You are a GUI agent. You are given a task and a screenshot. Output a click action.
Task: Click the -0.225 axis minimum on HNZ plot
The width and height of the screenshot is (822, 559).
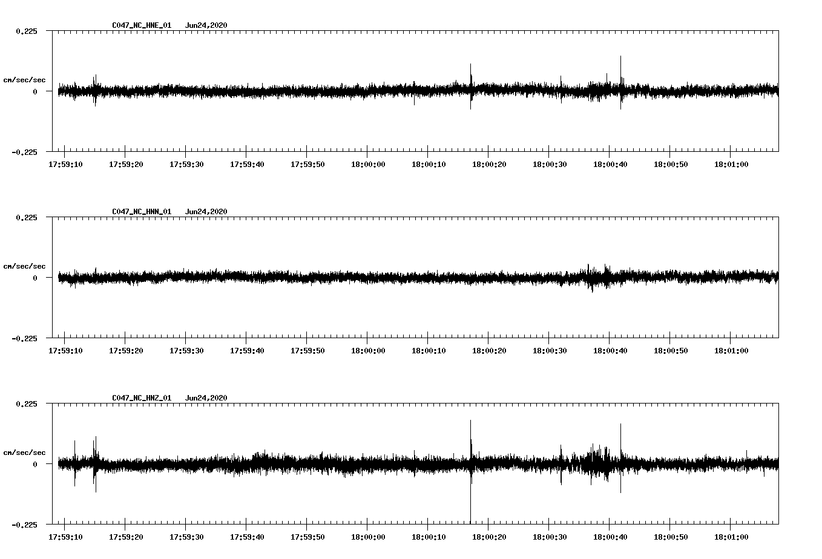[24, 525]
